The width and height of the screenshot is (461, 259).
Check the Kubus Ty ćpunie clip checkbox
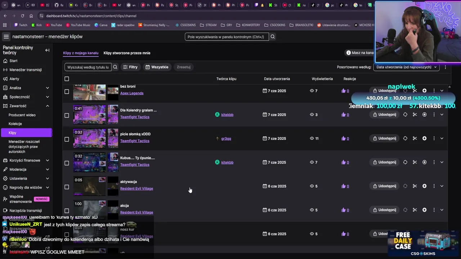point(67,163)
